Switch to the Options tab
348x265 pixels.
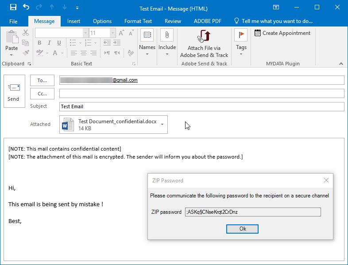click(102, 21)
